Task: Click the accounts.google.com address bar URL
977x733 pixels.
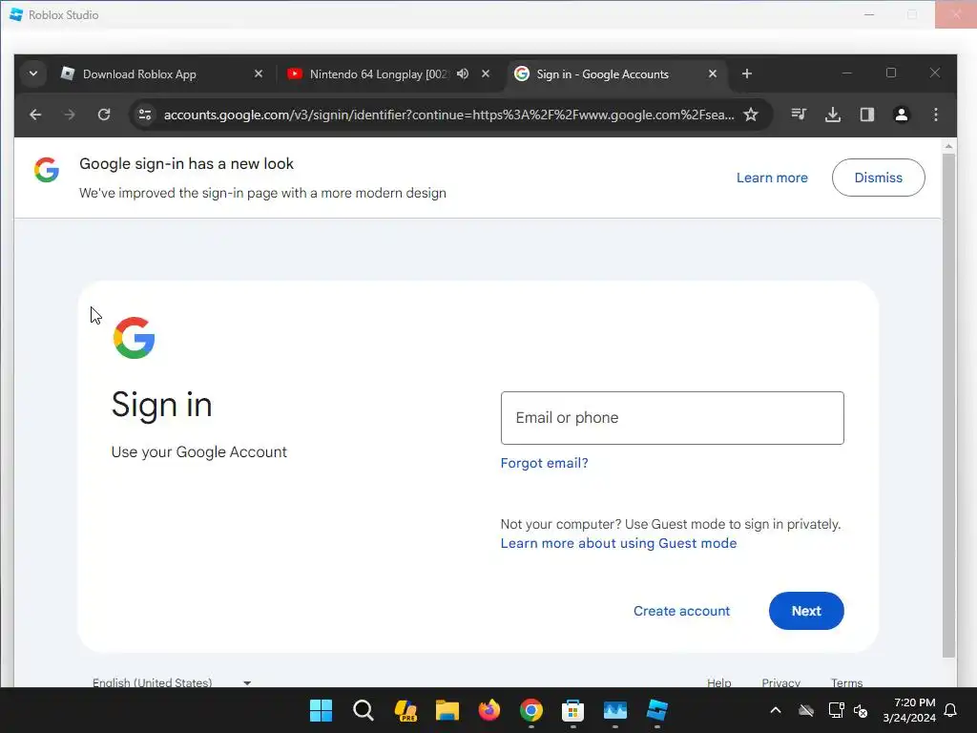Action: [x=448, y=115]
